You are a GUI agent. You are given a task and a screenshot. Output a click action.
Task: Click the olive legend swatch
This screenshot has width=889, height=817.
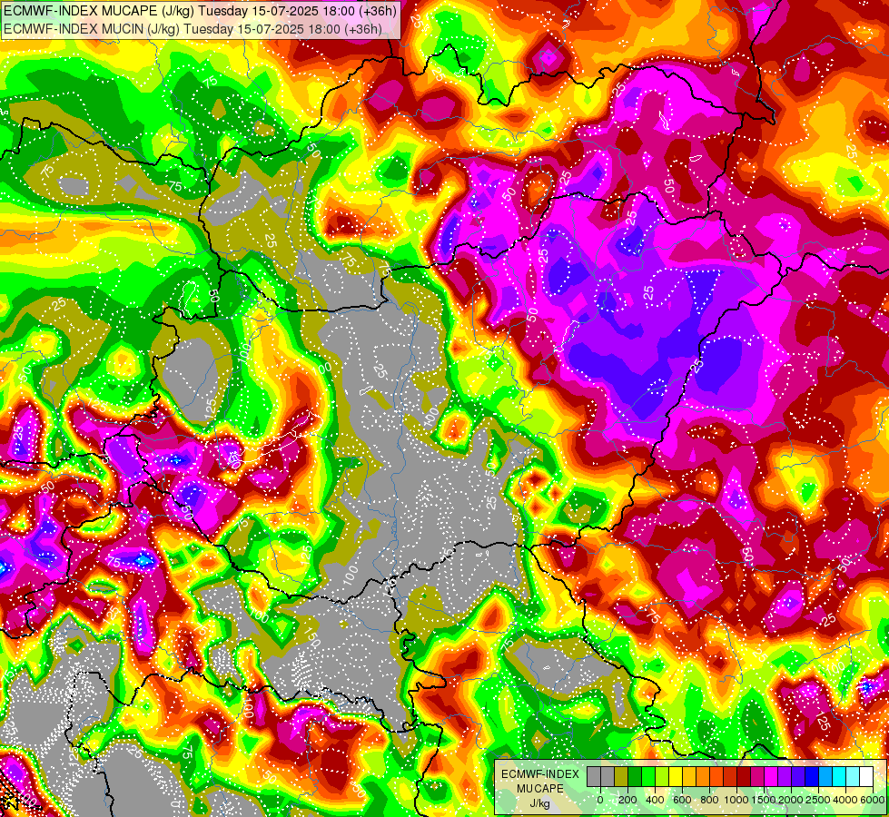pos(621,776)
